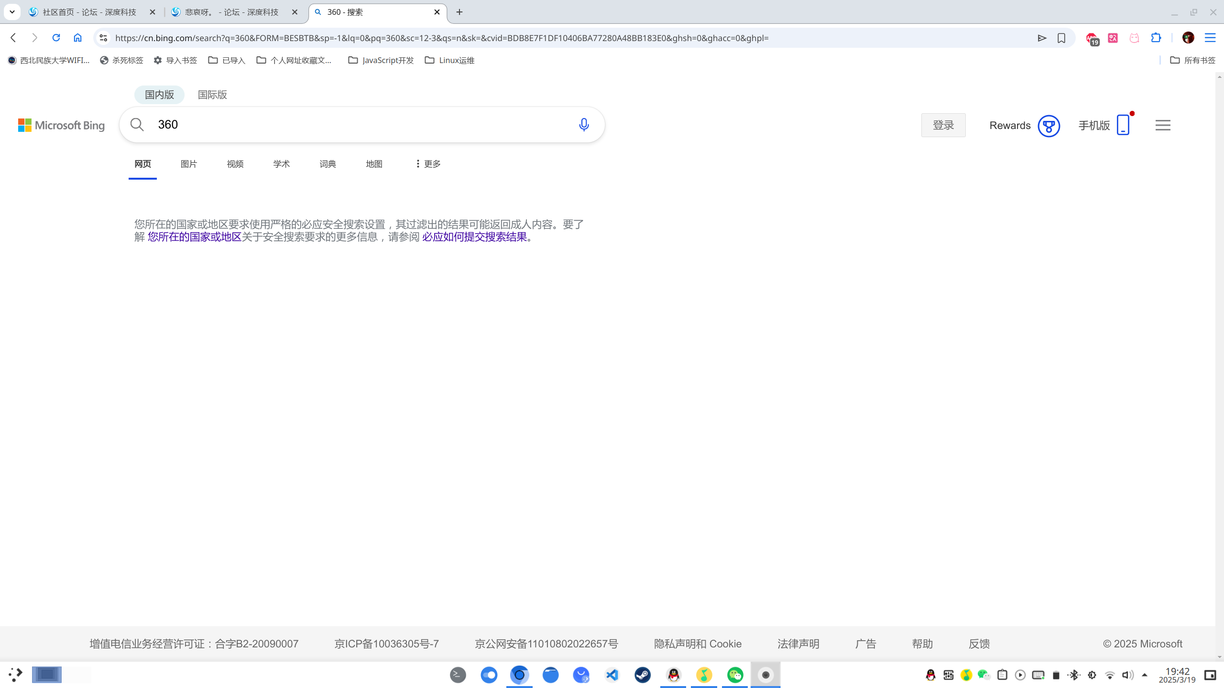This screenshot has height=688, width=1224.
Task: Select the 视频 search tab
Action: pyautogui.click(x=235, y=164)
